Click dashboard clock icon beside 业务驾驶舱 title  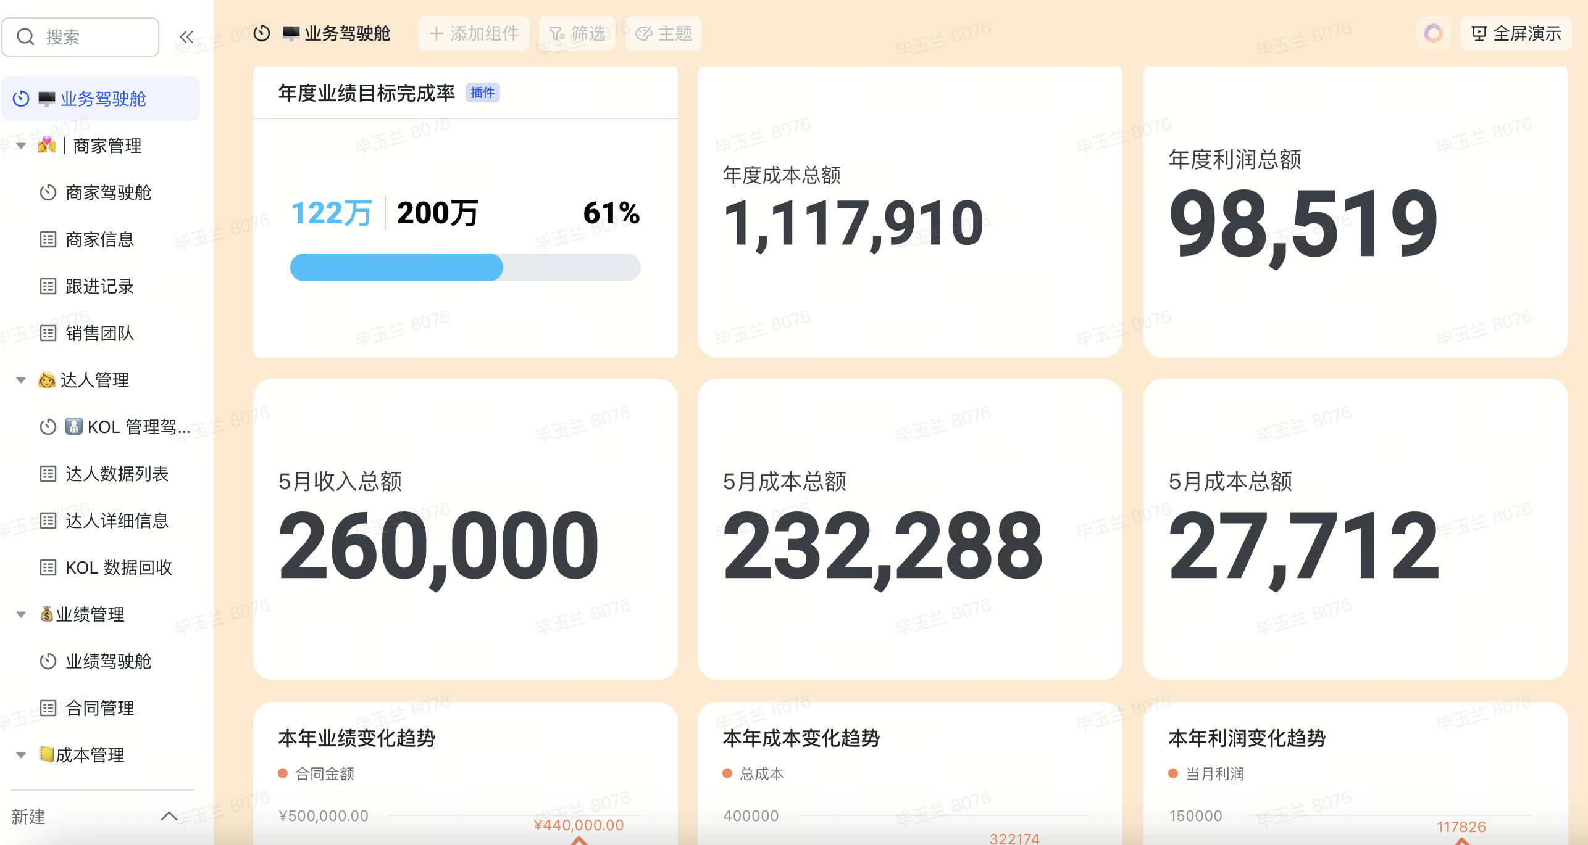click(x=262, y=33)
